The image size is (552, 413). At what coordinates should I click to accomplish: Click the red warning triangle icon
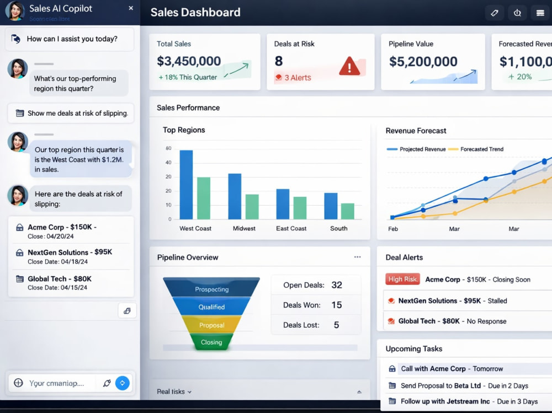pos(349,66)
